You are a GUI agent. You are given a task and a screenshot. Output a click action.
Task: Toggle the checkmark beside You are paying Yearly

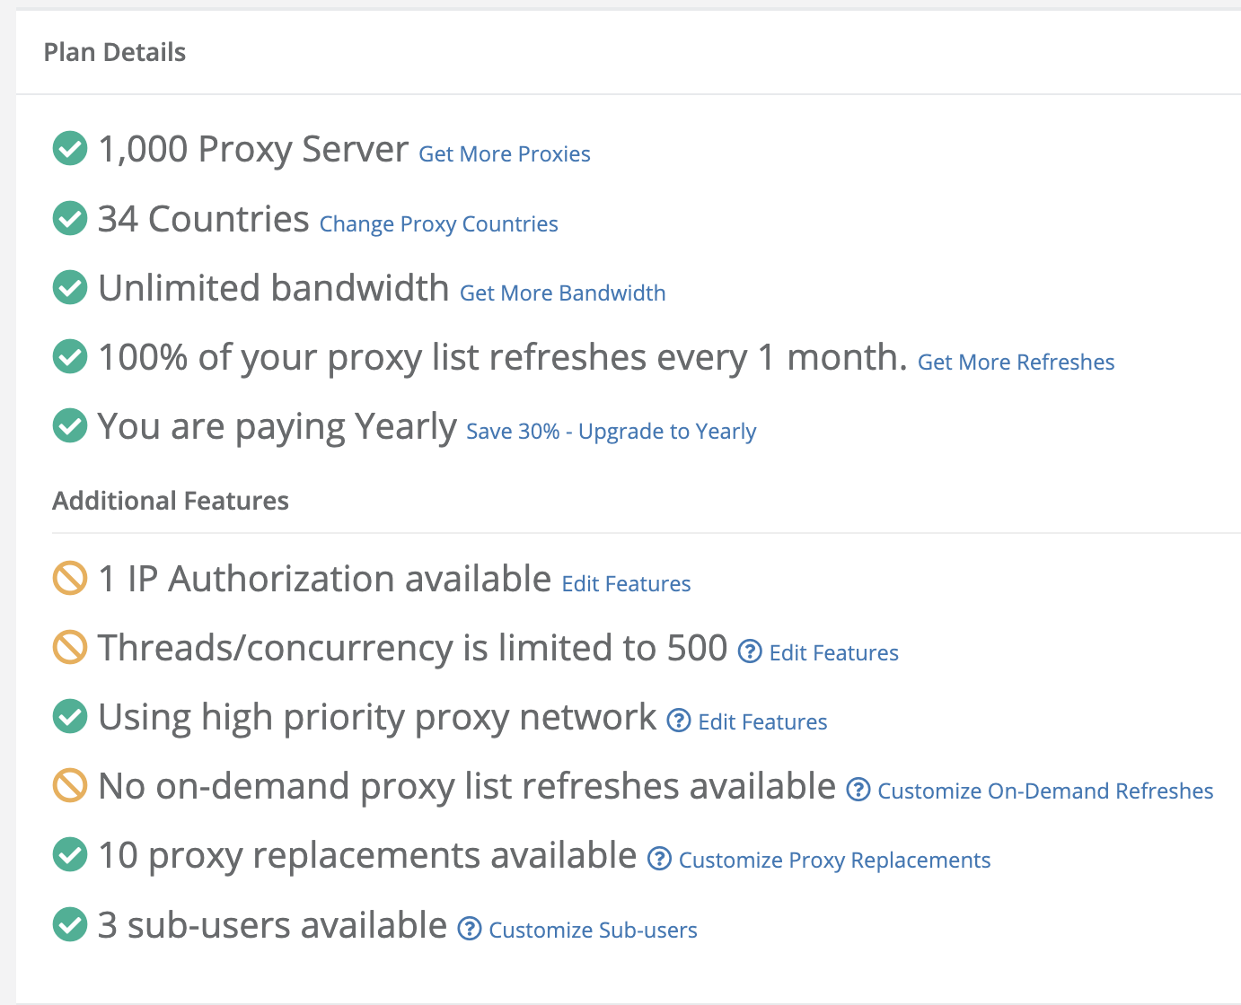69,425
